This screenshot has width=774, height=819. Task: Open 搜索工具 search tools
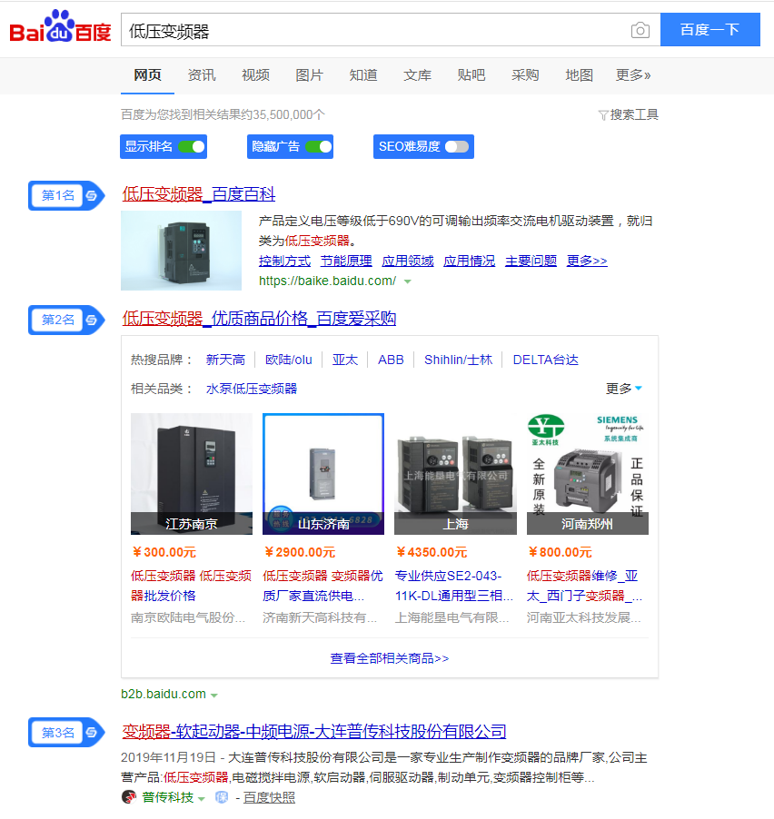[x=634, y=115]
